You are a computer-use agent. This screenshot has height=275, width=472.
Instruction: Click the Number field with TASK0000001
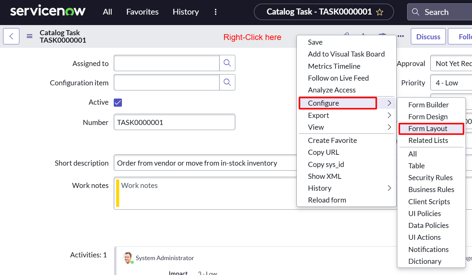[175, 122]
